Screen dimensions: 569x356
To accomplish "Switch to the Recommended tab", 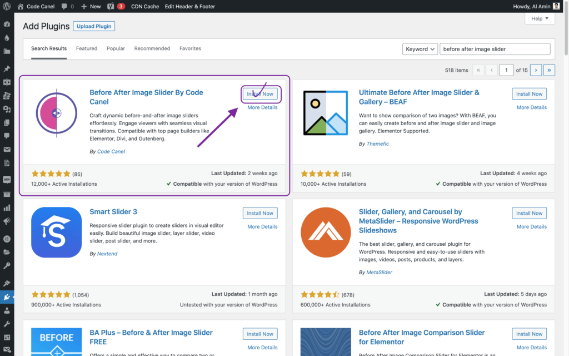I will pyautogui.click(x=152, y=48).
